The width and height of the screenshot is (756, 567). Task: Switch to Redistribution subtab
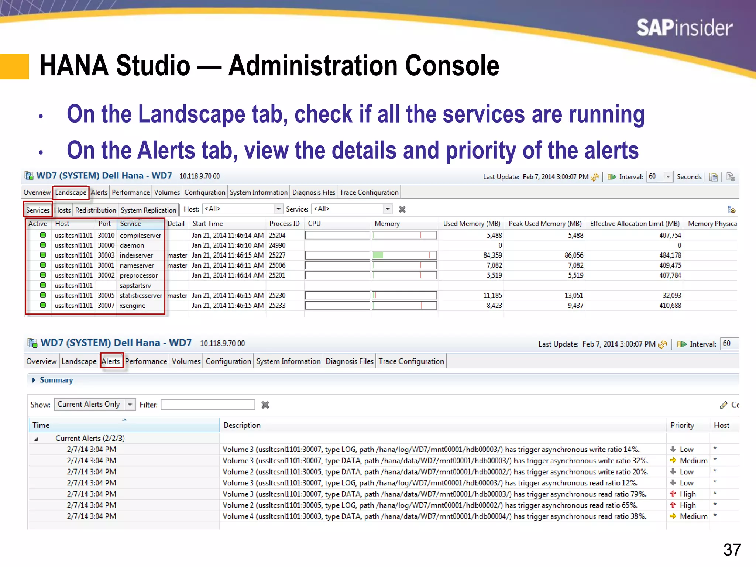click(96, 210)
